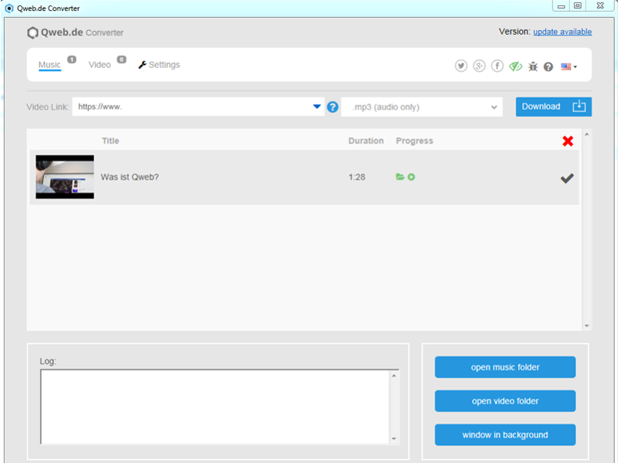
Task: Click the 'update available' link
Action: point(562,32)
